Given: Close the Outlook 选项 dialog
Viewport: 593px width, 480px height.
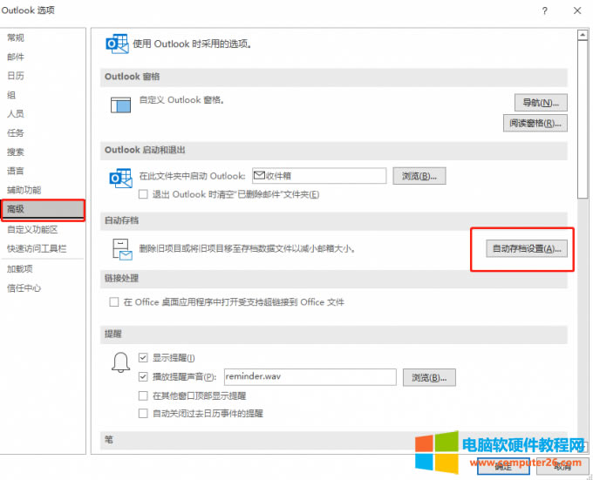Looking at the screenshot, I should click(577, 10).
